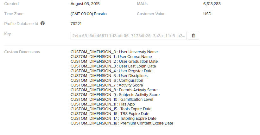
Task: Click the Gamification Level dimension line
Action: point(112,100)
